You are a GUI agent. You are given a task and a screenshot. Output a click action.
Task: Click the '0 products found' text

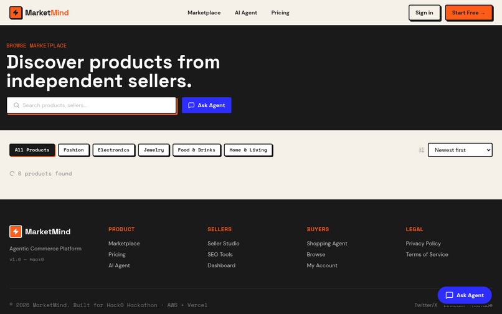(45, 174)
